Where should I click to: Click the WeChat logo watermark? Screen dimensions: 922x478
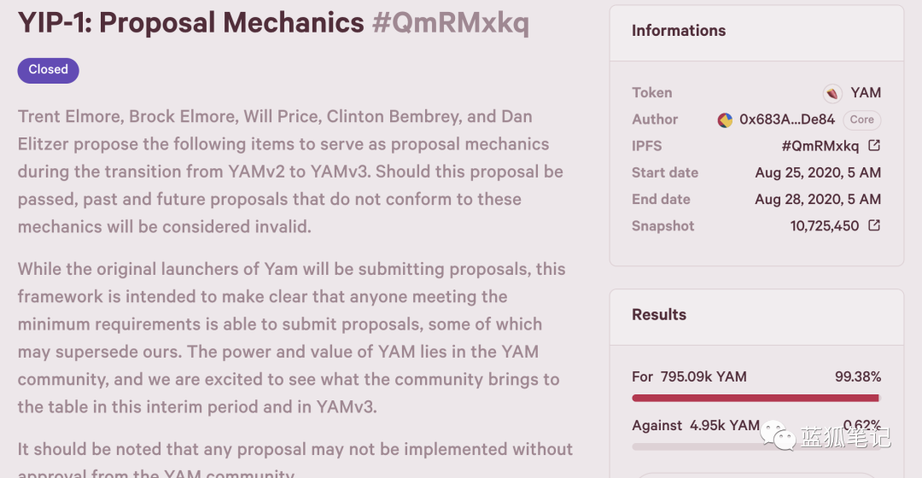[777, 435]
